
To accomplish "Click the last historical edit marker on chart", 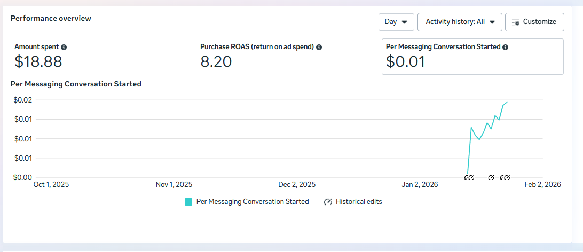I will [x=507, y=177].
